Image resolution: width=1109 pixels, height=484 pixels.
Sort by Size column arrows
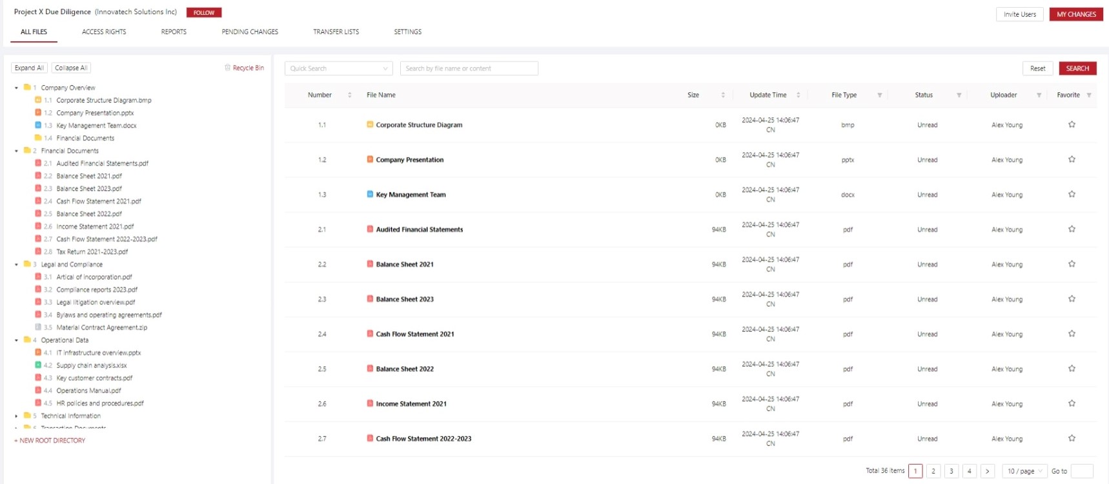pos(723,95)
